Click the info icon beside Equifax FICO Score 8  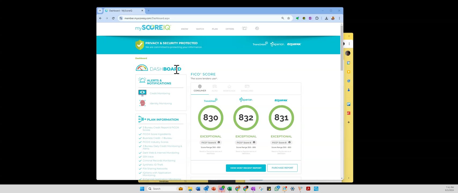tap(289, 142)
